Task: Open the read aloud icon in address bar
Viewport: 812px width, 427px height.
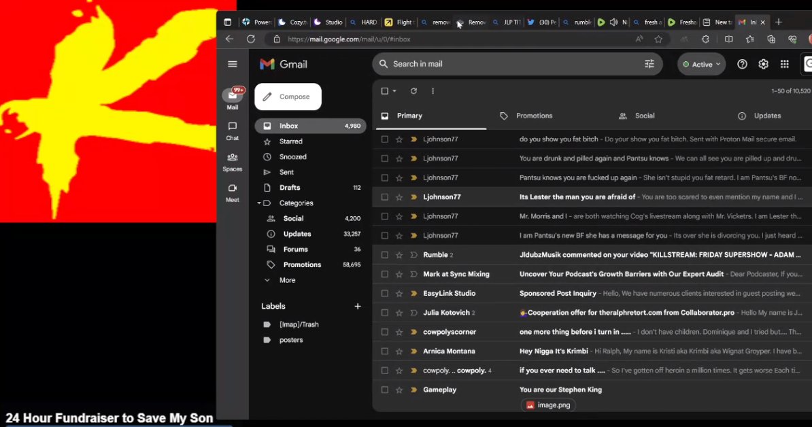Action: coord(639,39)
